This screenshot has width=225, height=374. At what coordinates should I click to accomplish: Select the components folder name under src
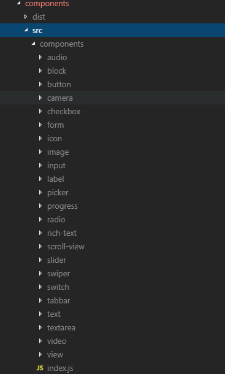pos(62,44)
